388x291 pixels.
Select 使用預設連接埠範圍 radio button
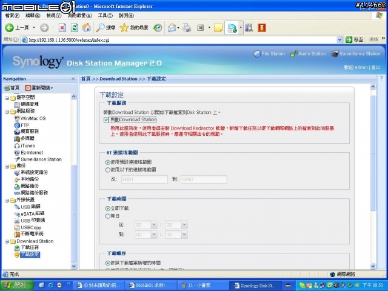point(108,162)
